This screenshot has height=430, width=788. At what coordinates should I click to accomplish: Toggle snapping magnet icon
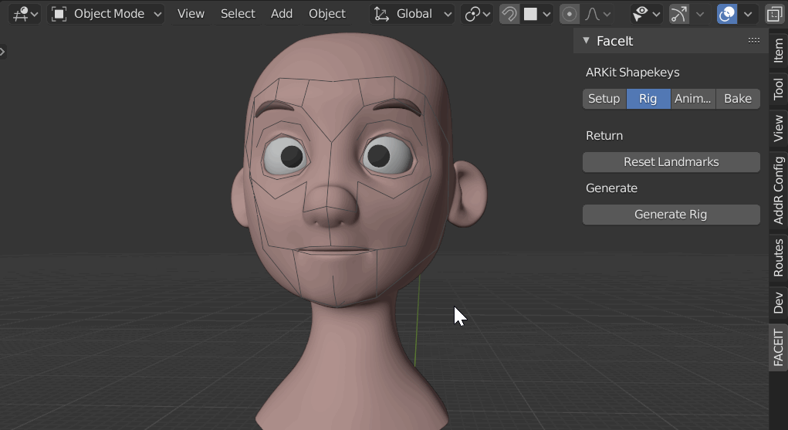(509, 14)
